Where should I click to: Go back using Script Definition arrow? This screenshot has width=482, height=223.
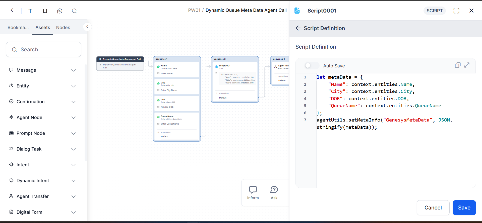pyautogui.click(x=298, y=28)
